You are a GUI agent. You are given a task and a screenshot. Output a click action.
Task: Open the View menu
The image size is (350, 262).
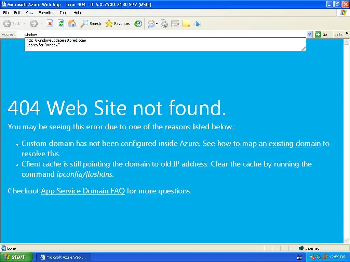point(29,13)
